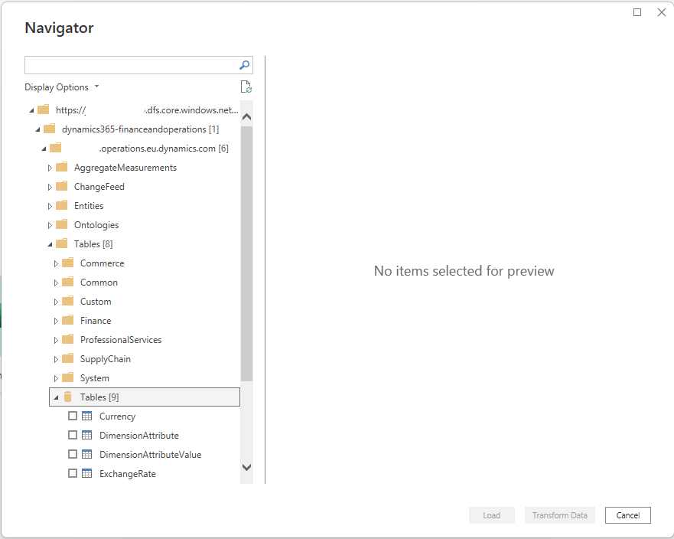Click the Transform Data button
Screen dimensions: 674x539
click(559, 514)
